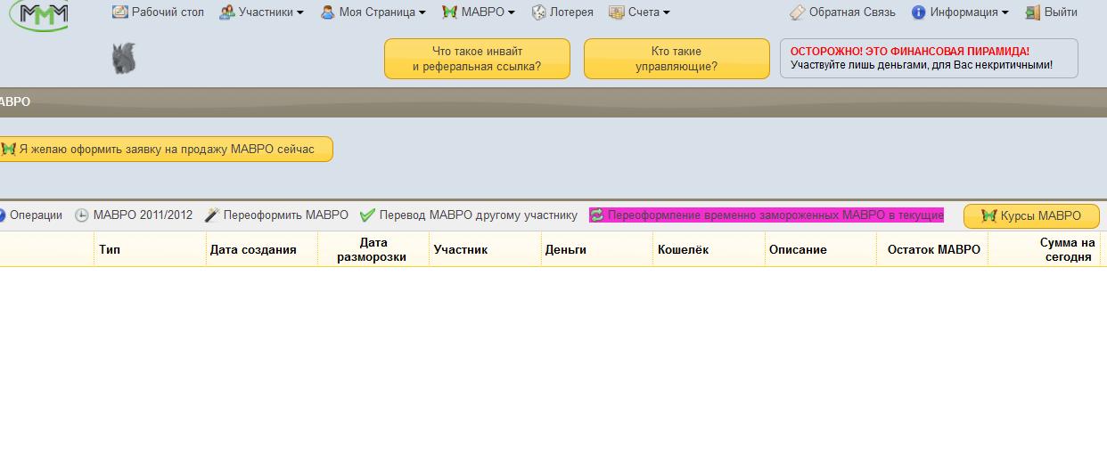Click the Обратная Связь eraser icon
This screenshot has height=454, width=1107.
[x=798, y=12]
